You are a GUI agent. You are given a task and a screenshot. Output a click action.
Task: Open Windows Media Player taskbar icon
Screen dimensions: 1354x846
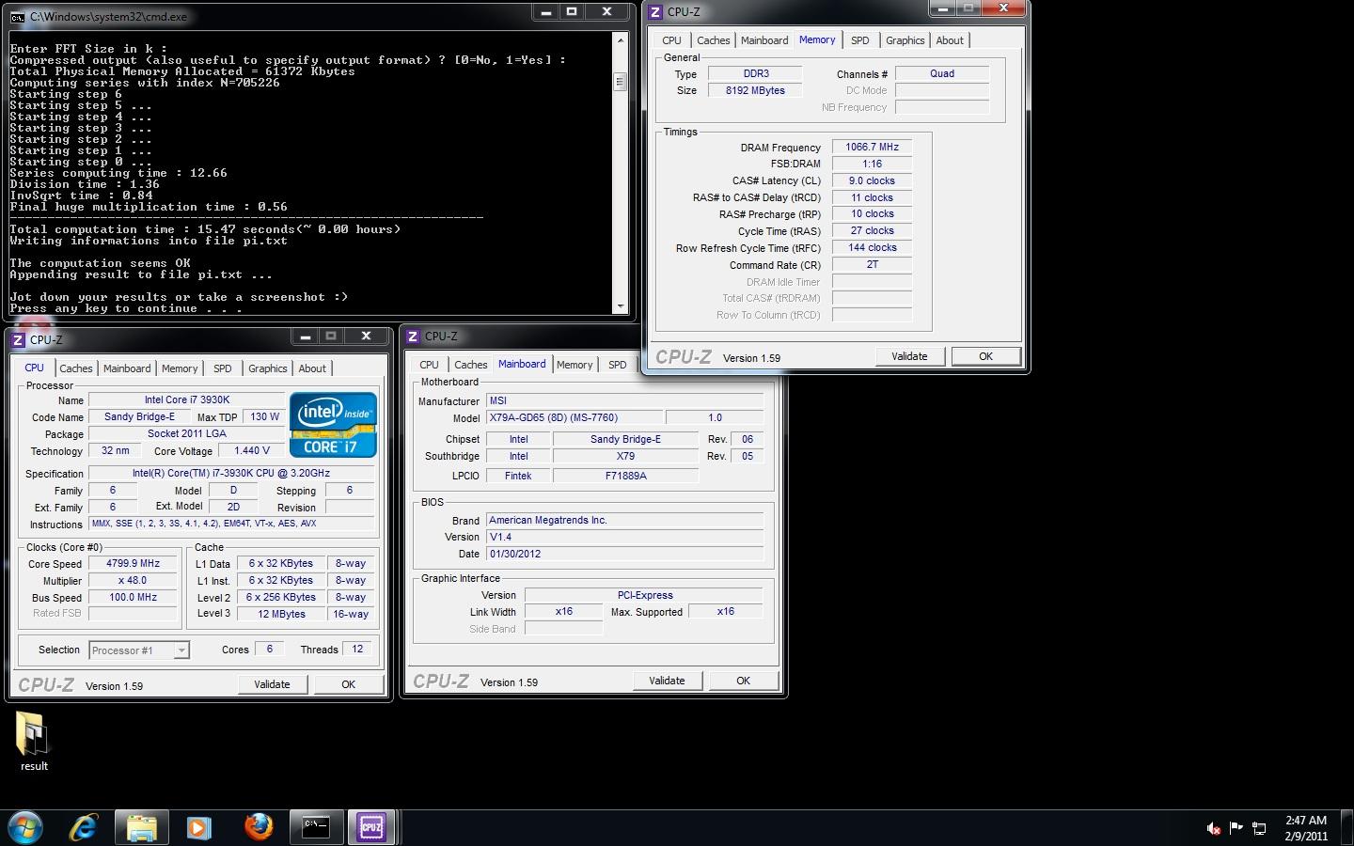tap(198, 827)
